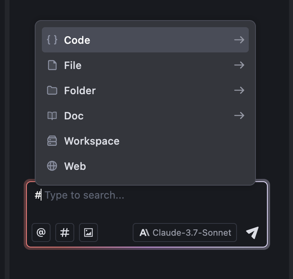Screen dimensions: 293x279
Task: Click the Workspace database icon
Action: pyautogui.click(x=52, y=141)
